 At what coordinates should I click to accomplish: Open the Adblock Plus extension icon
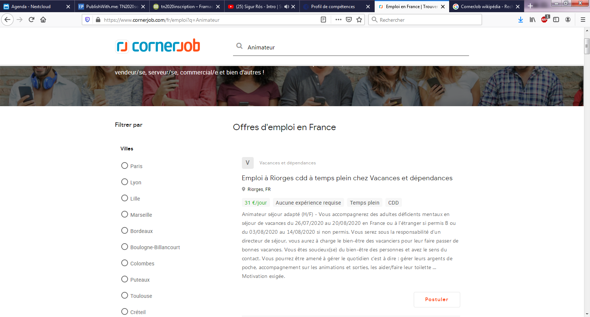click(544, 20)
